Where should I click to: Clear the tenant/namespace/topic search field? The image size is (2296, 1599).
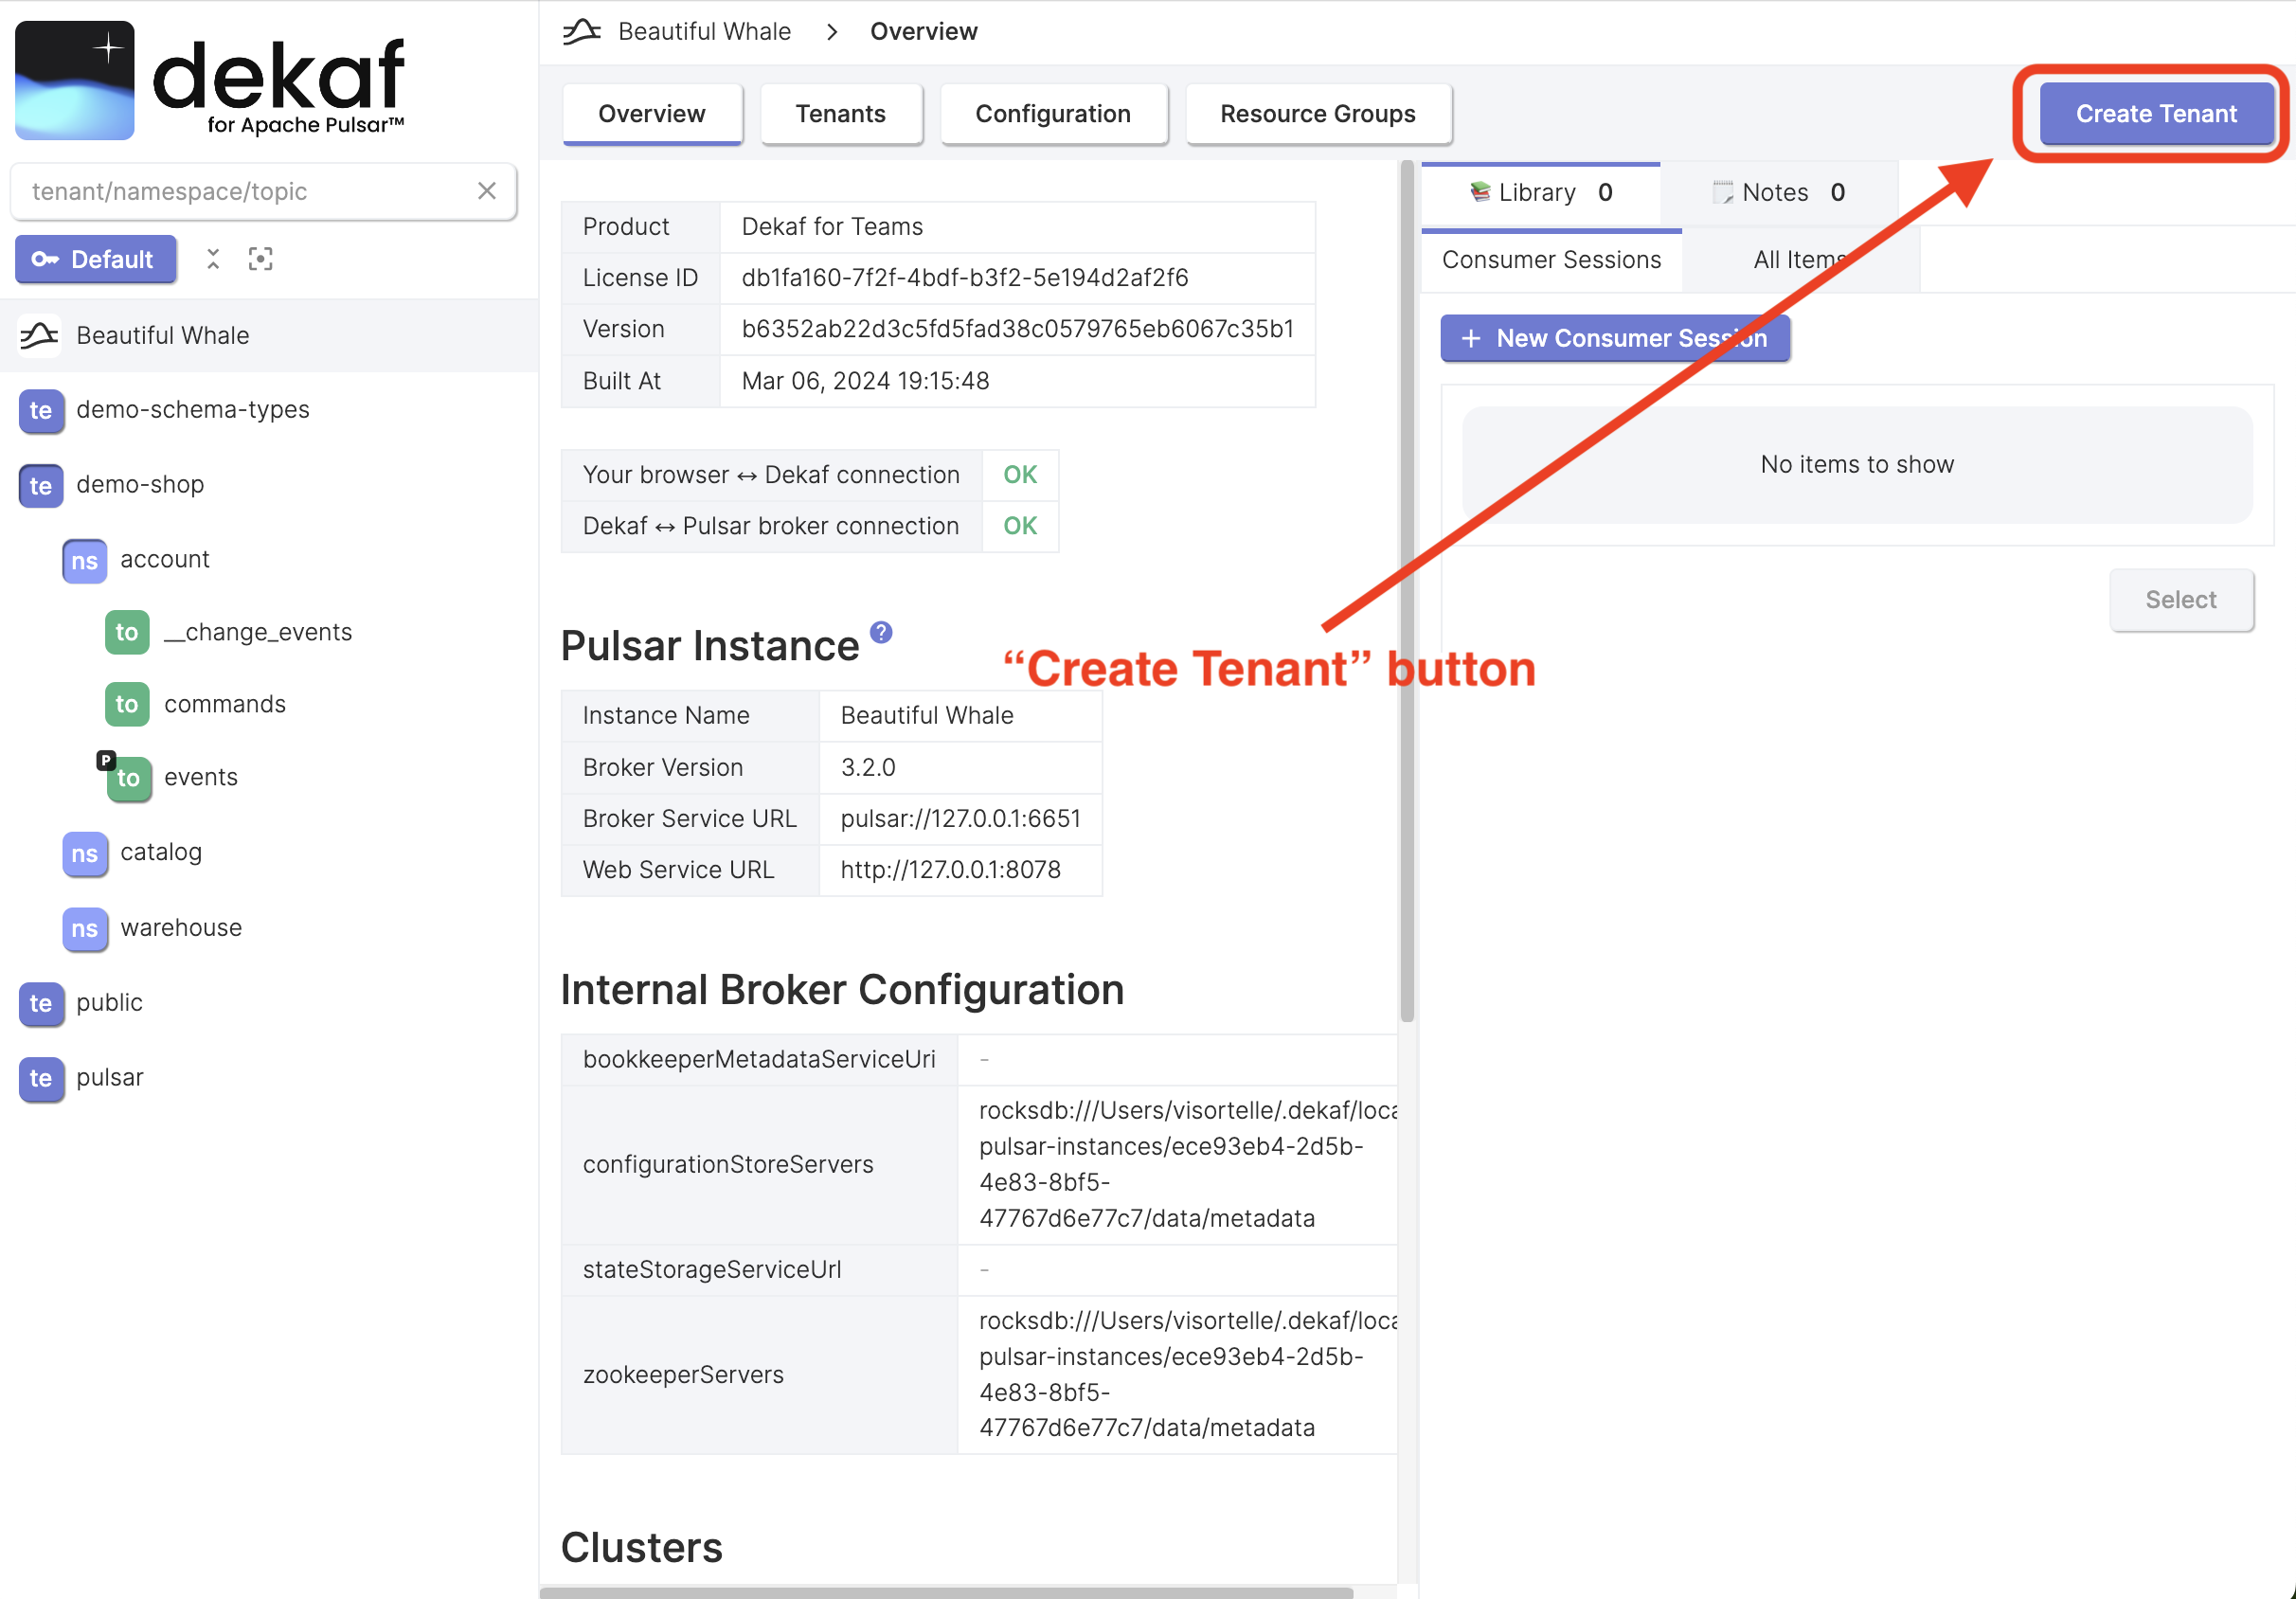tap(487, 191)
